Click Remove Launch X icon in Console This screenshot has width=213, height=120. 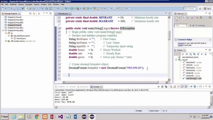point(162,87)
